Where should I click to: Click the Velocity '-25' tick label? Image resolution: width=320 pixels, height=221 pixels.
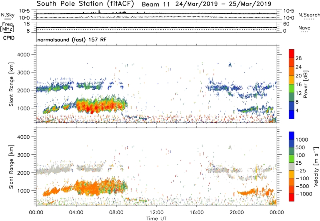pos(301,170)
